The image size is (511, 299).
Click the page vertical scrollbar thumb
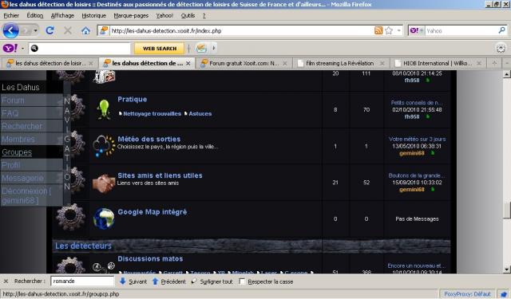coord(506,210)
